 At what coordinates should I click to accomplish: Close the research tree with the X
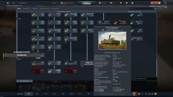[x=155, y=9]
